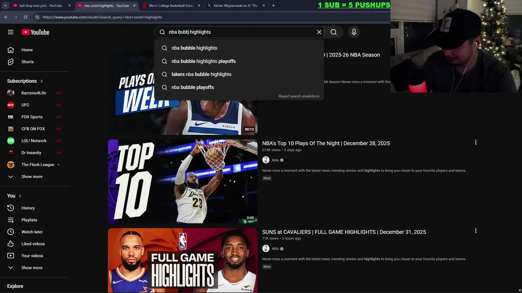Open site info icon in address bar
Image resolution: width=522 pixels, height=293 pixels.
coord(37,17)
